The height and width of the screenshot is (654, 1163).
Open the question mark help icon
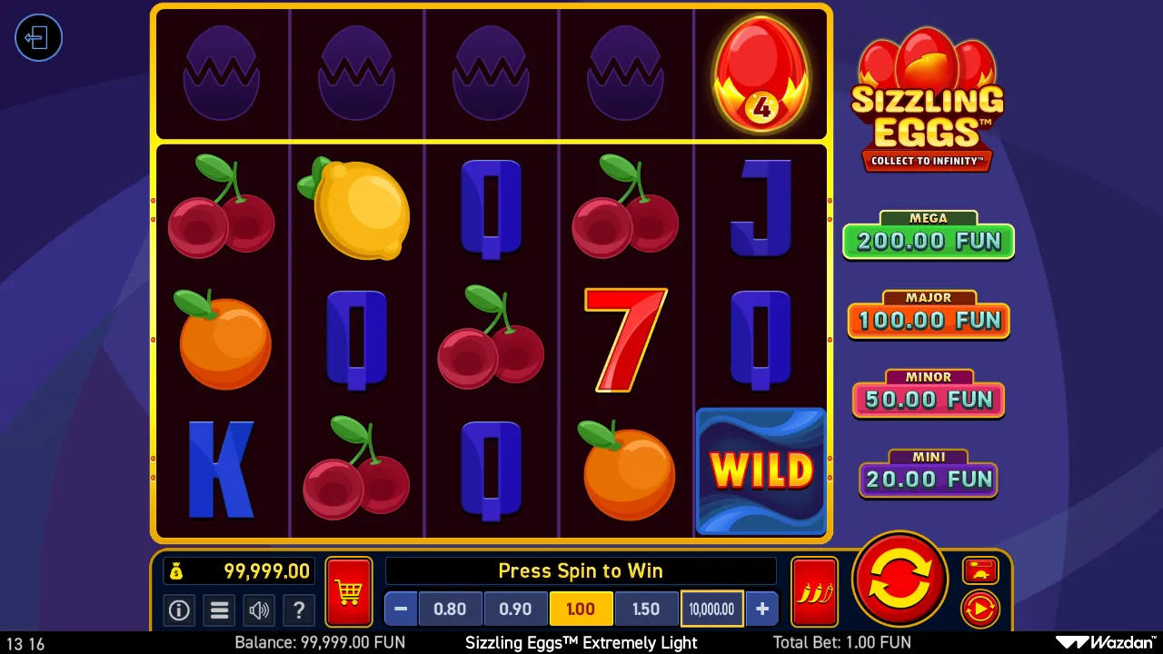pyautogui.click(x=299, y=610)
